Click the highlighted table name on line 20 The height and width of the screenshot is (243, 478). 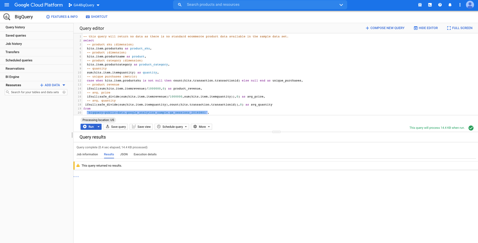tap(147, 113)
